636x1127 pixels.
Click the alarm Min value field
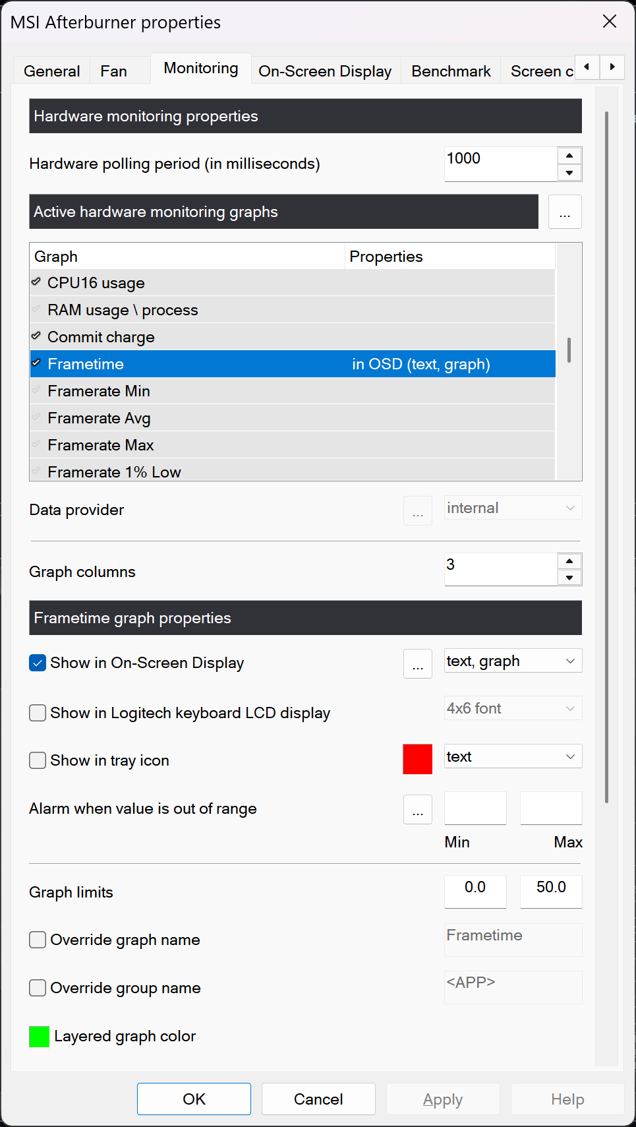[x=475, y=808]
